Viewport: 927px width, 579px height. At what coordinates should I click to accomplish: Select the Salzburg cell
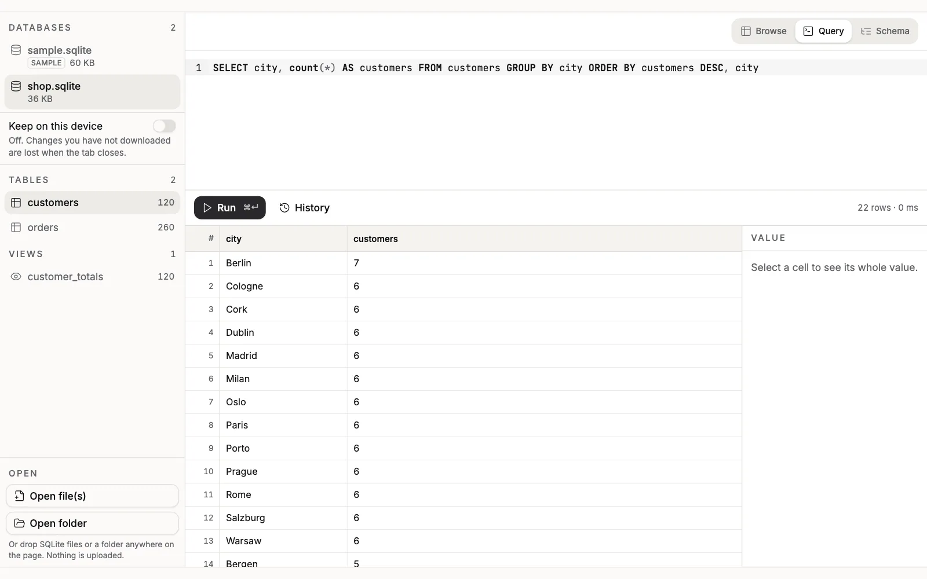pyautogui.click(x=283, y=518)
